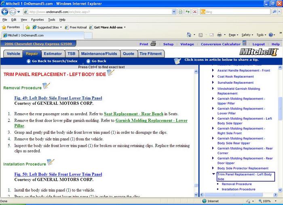The image size is (283, 205).
Task: Switch to the TSB tab
Action: tap(72, 54)
